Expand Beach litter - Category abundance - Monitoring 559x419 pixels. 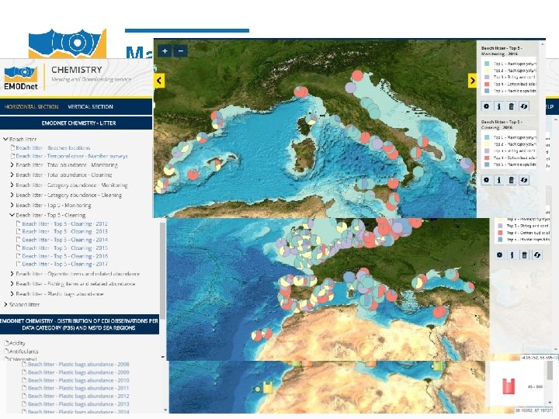12,185
